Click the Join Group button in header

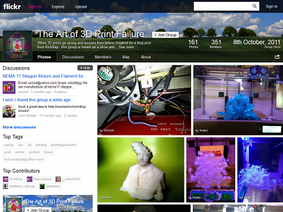click(165, 35)
